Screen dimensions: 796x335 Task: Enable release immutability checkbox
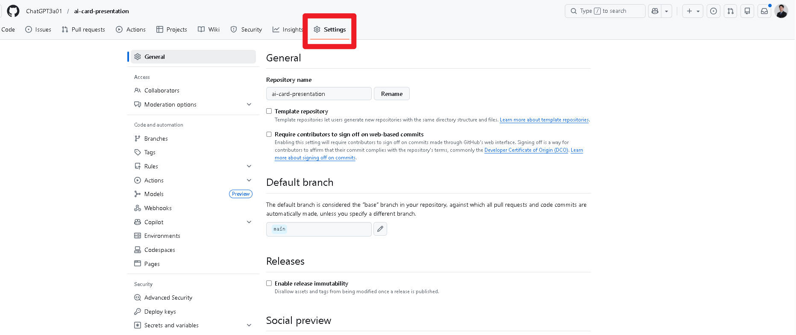(269, 283)
